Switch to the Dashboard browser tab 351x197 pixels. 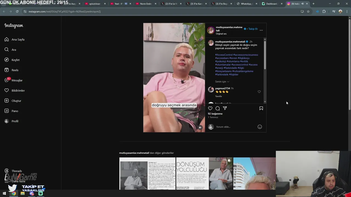click(271, 4)
